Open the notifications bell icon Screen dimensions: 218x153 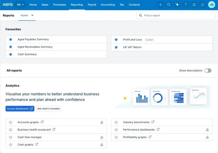(194, 4)
